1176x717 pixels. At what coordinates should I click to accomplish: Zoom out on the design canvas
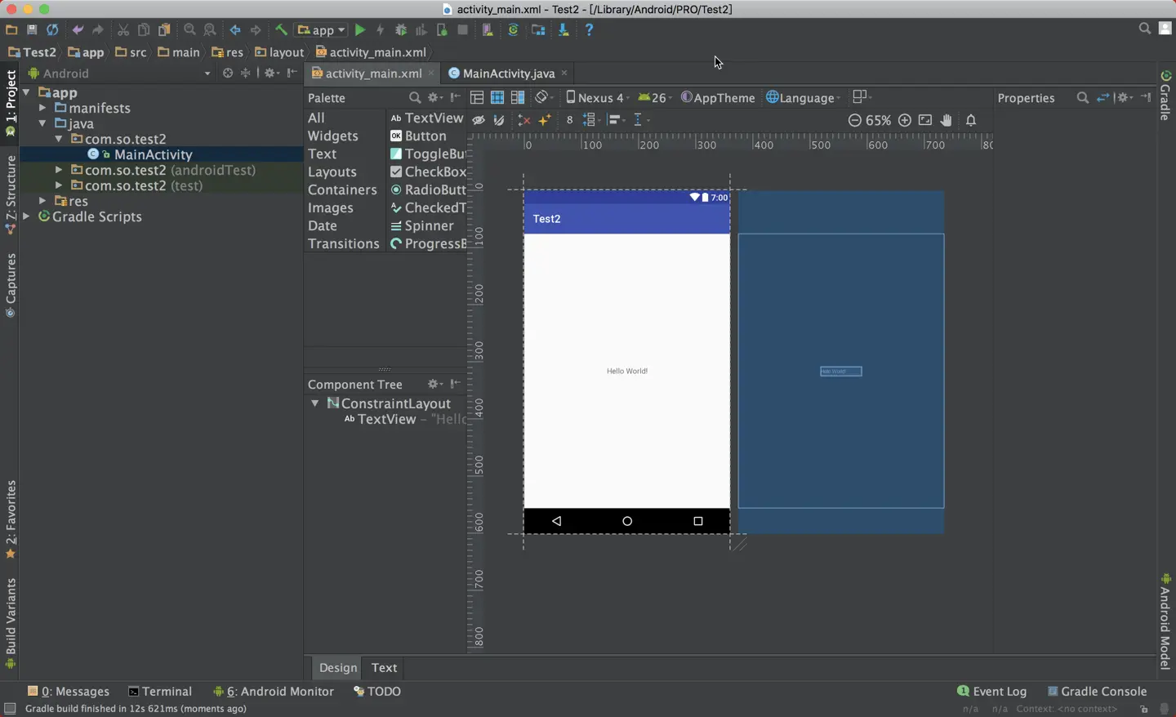(855, 120)
